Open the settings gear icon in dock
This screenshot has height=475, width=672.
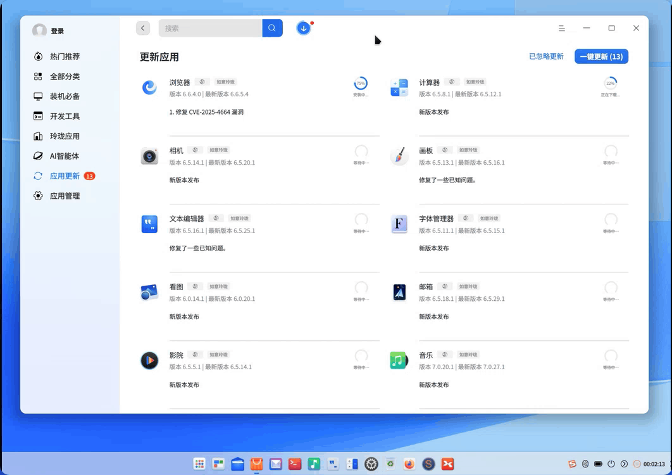click(x=371, y=464)
